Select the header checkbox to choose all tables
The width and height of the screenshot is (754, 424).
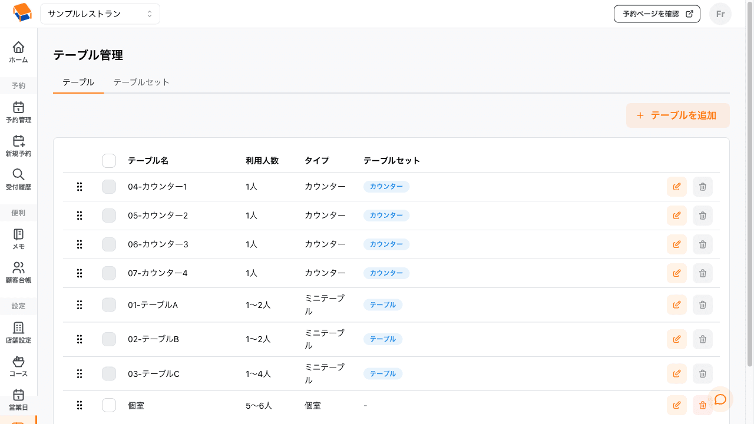(108, 160)
